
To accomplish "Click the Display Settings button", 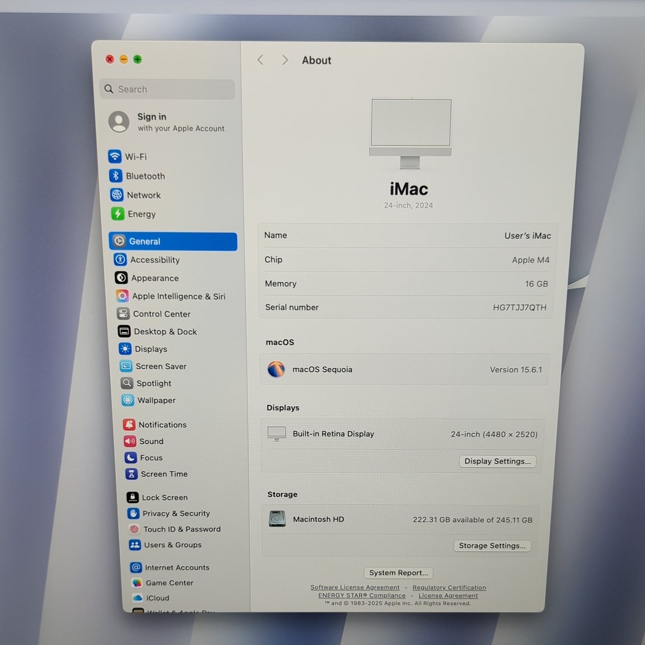I will [498, 462].
